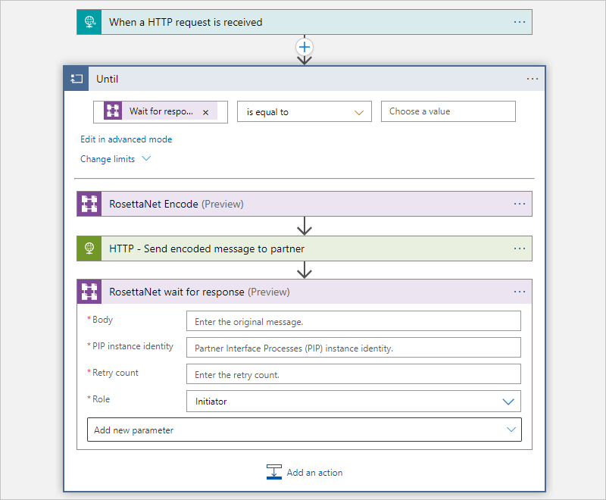Click Add an action button
This screenshot has height=500, width=606.
(x=305, y=473)
